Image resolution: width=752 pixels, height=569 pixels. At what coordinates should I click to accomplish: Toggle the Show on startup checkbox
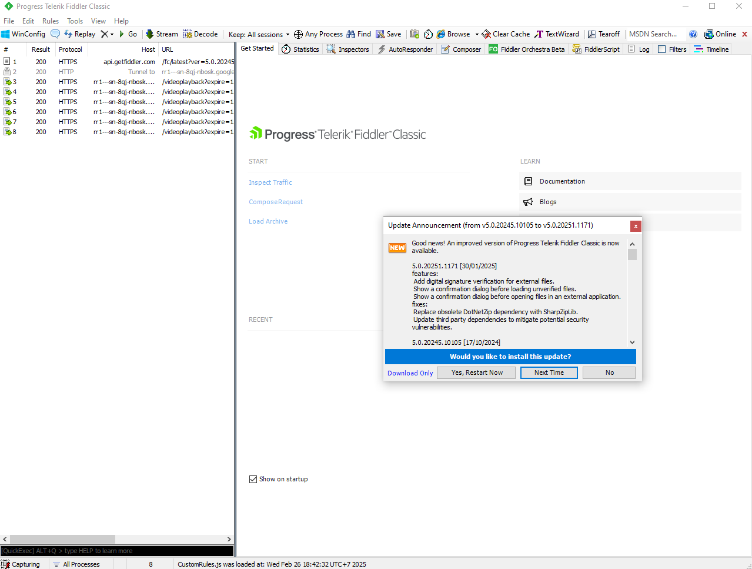click(253, 479)
